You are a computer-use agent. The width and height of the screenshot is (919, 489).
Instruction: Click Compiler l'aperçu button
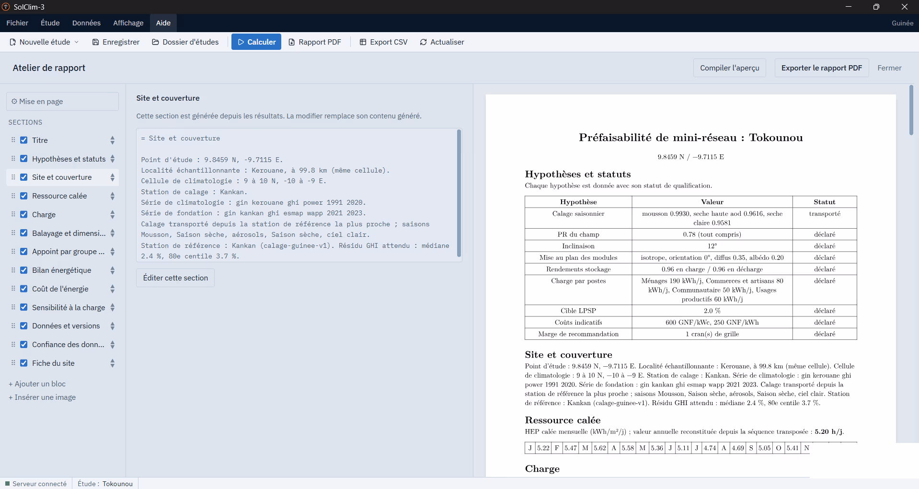729,68
